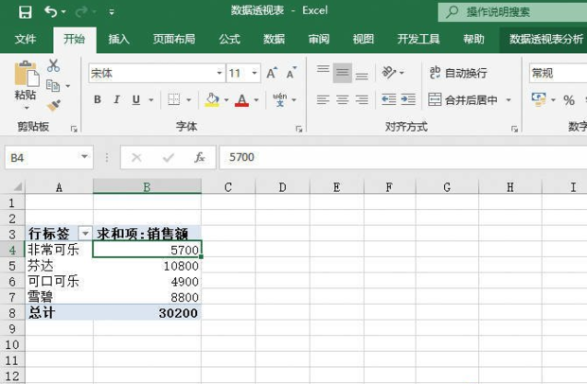Screen dimensions: 587x384
Task: Align text right
Action: (362, 99)
